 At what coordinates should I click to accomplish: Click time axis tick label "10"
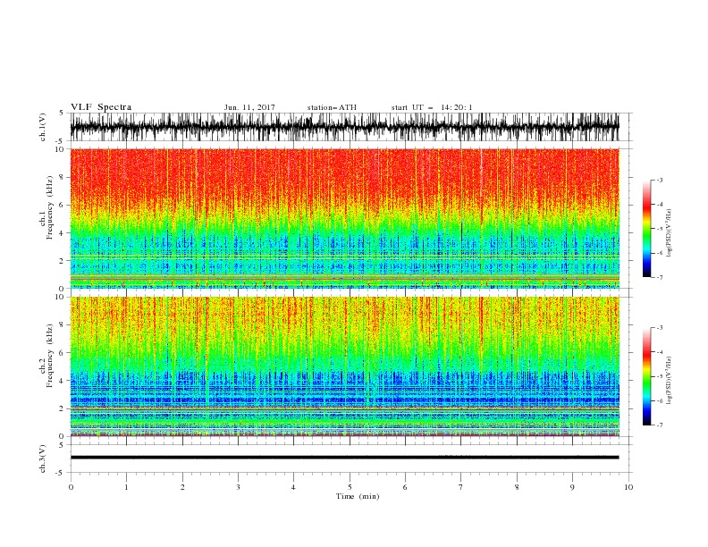[x=628, y=487]
